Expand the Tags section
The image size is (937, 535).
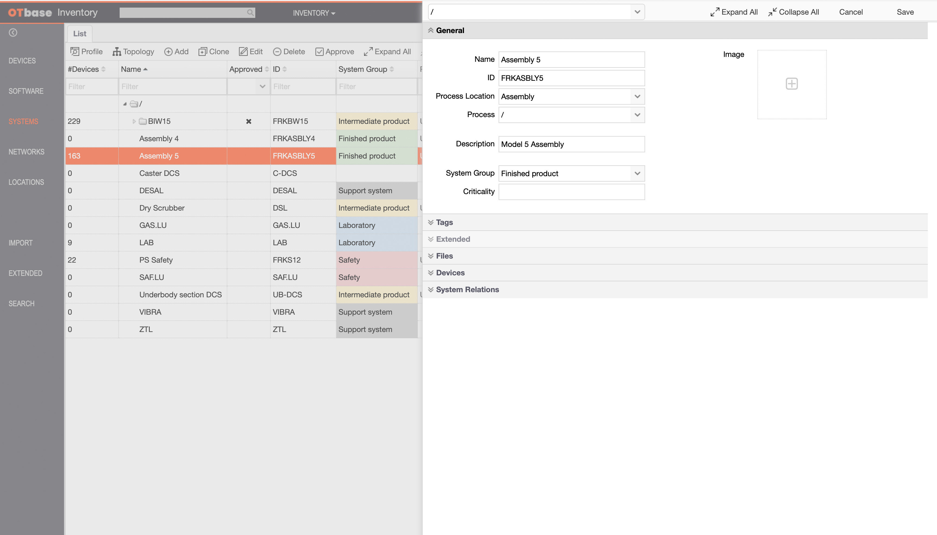click(444, 222)
